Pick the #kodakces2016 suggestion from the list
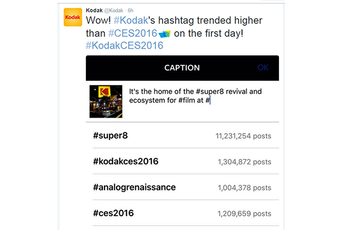 click(x=182, y=162)
